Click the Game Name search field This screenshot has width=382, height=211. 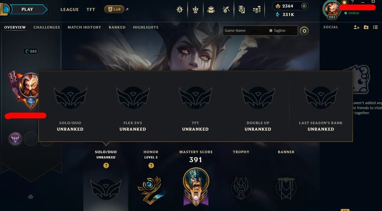point(245,31)
